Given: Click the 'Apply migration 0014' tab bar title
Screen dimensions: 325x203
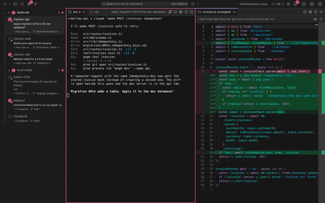Looking at the screenshot, I should pyautogui.click(x=139, y=12).
